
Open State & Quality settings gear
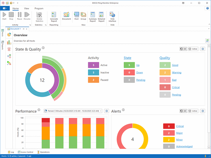(x=203, y=49)
